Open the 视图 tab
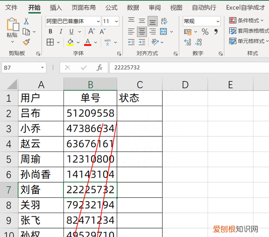Viewport: 269px width, 237px height. (176, 8)
